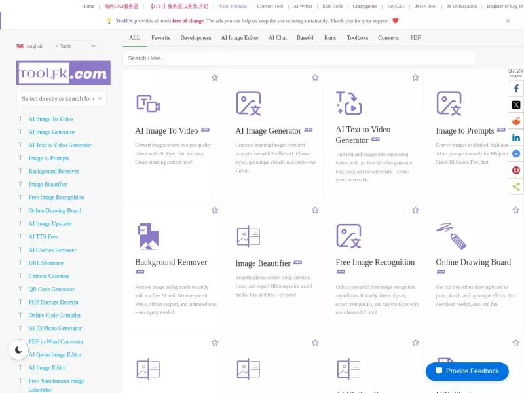The height and width of the screenshot is (393, 524).
Task: Toggle favorite star on Image Beautifier card
Action: 315,210
